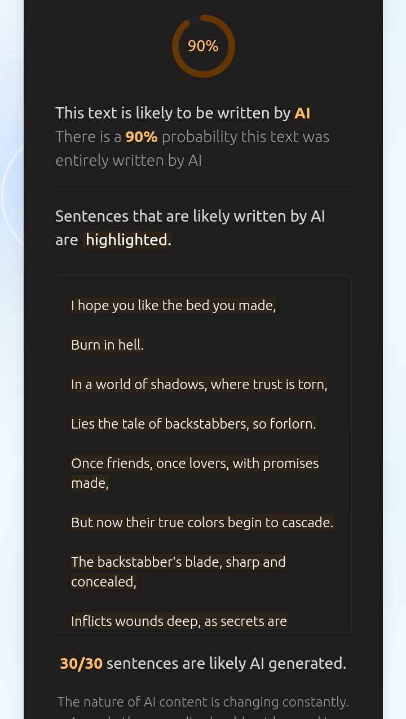This screenshot has height=719, width=406.
Task: Click "The backstabber's blade" sentence
Action: [x=178, y=572]
